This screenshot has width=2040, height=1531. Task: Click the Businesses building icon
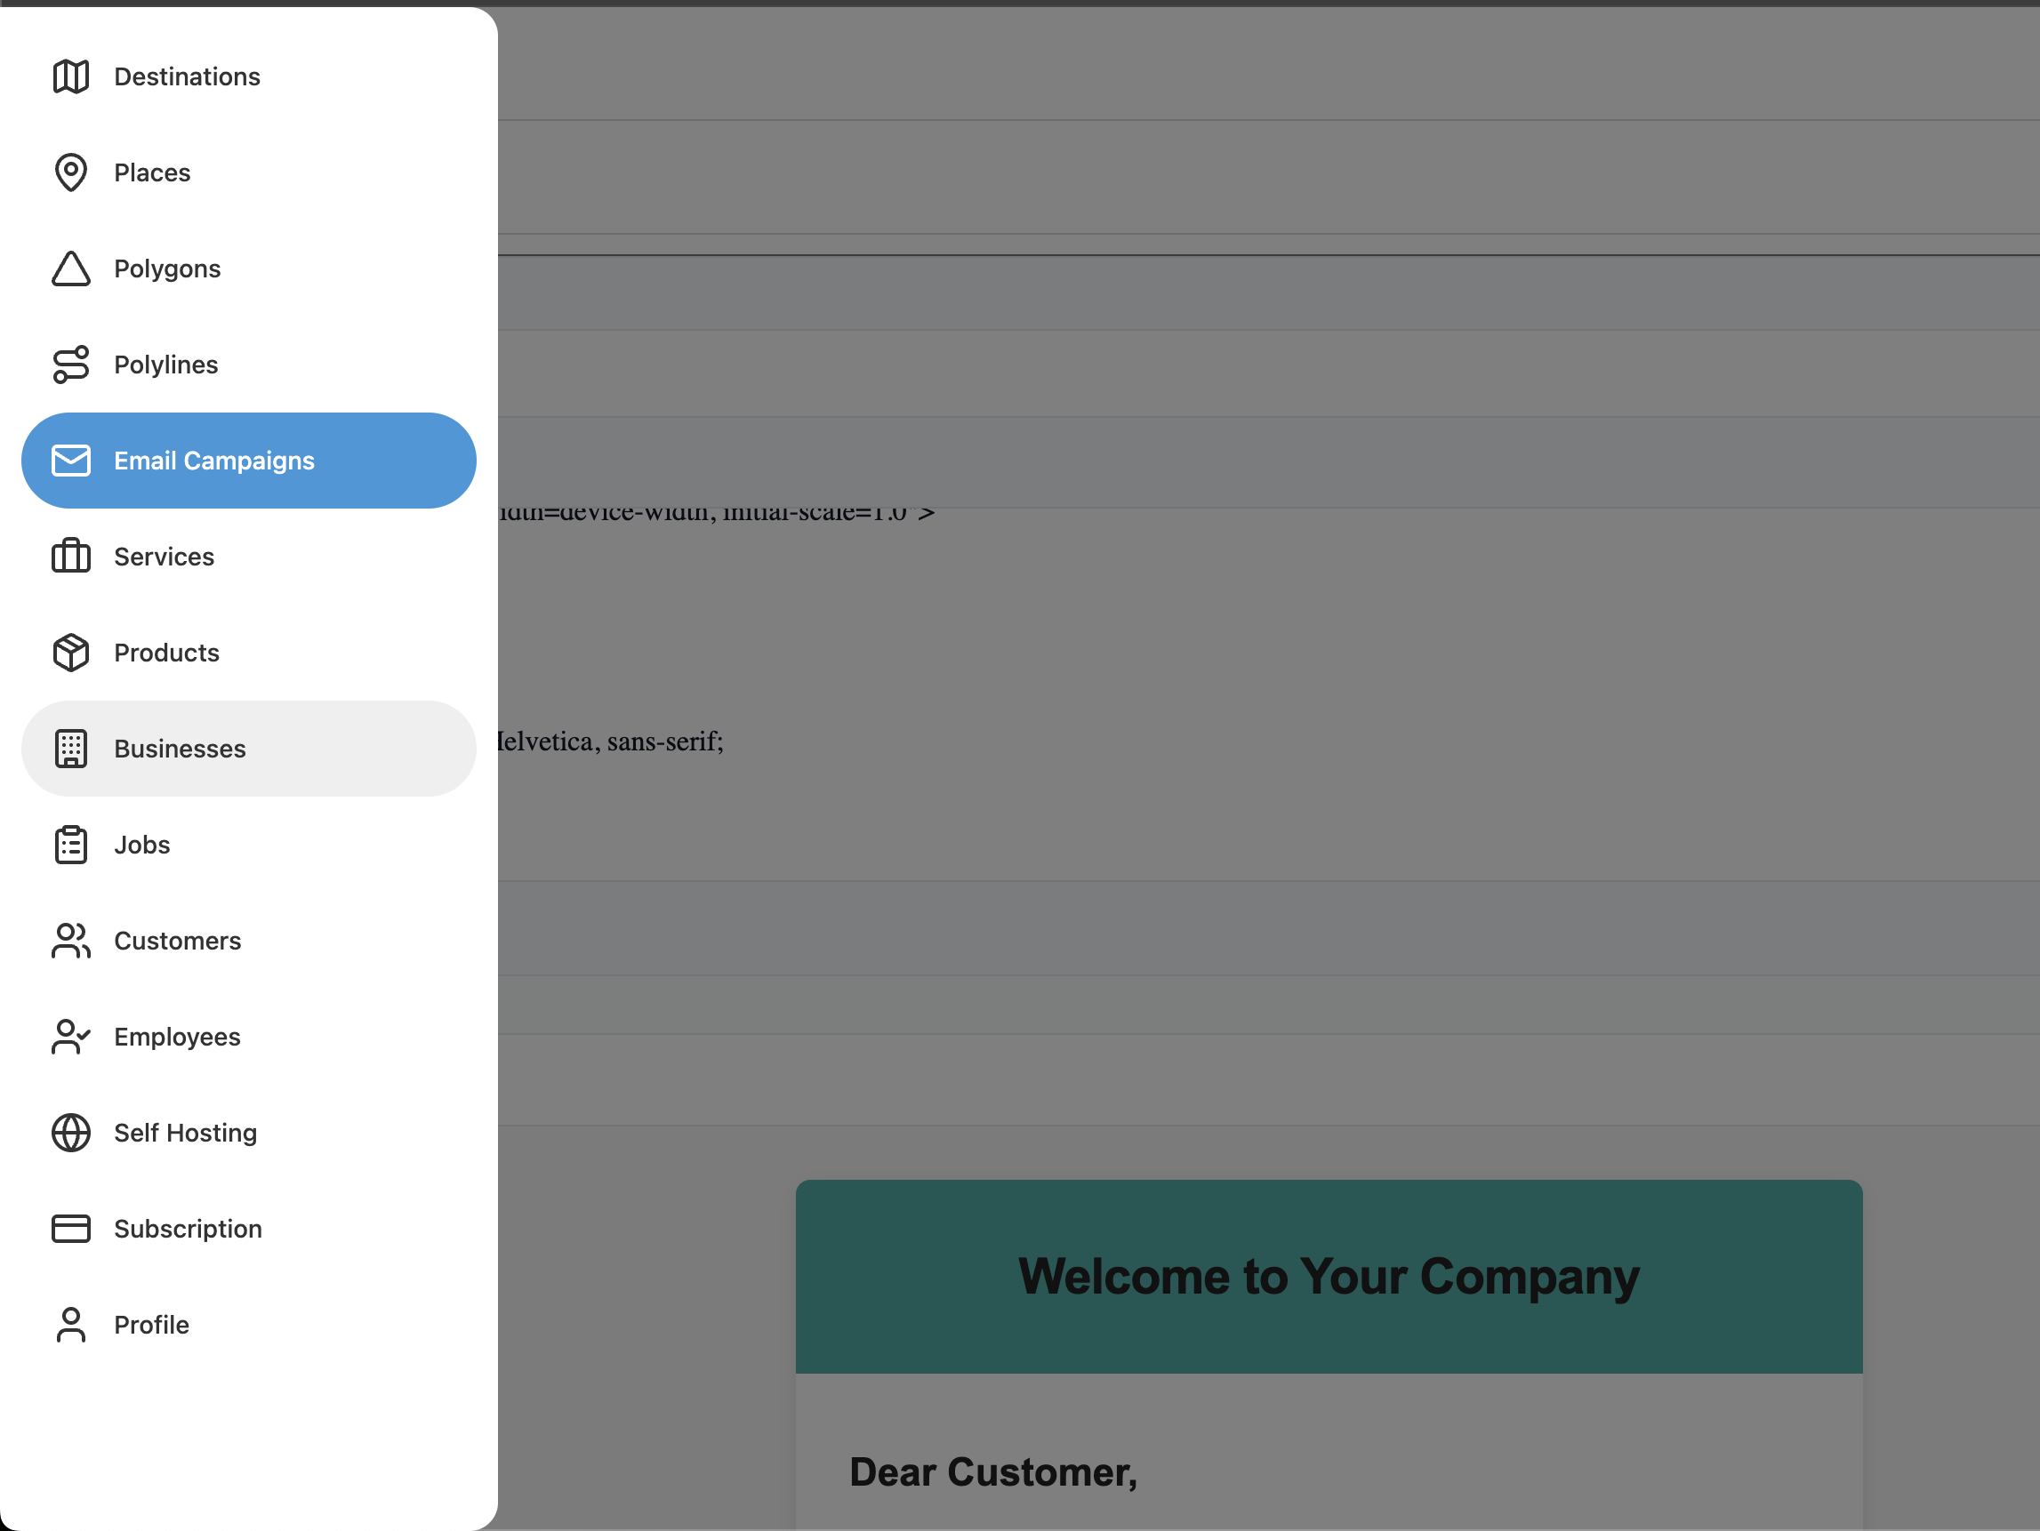[71, 748]
